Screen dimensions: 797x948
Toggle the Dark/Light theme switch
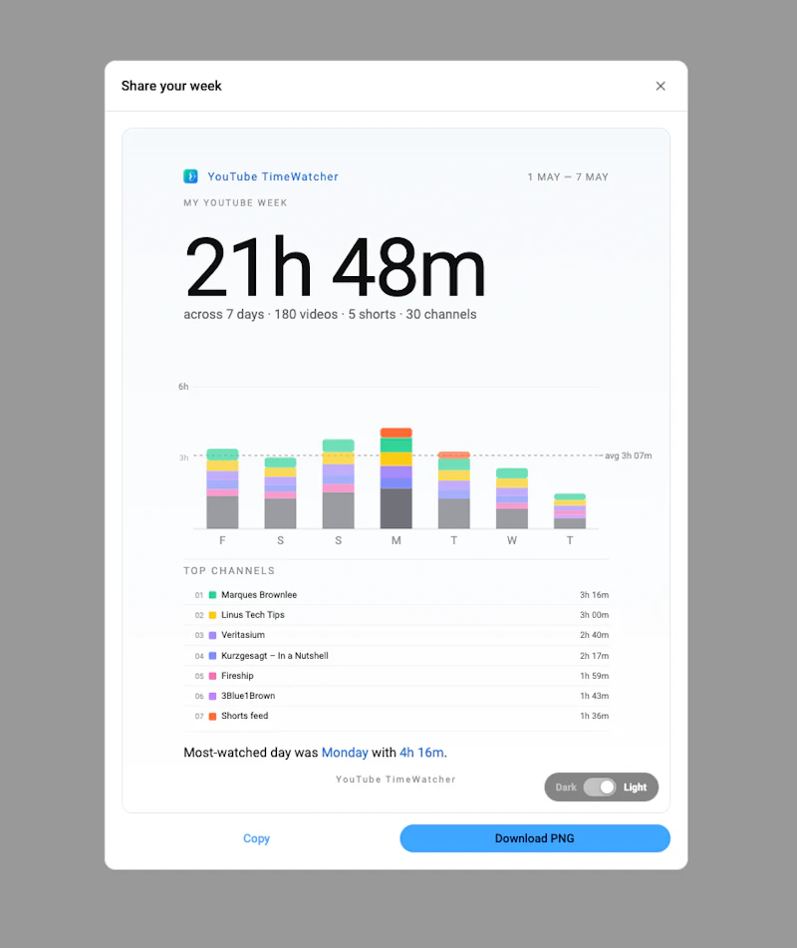pos(600,788)
